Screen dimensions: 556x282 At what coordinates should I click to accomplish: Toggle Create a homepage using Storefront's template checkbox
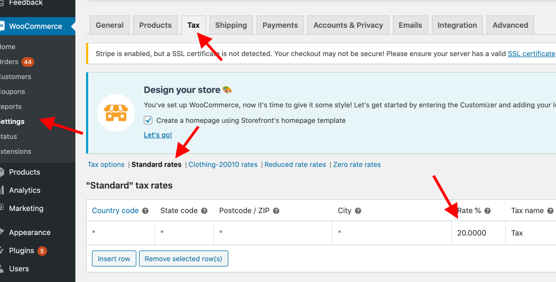pos(148,121)
